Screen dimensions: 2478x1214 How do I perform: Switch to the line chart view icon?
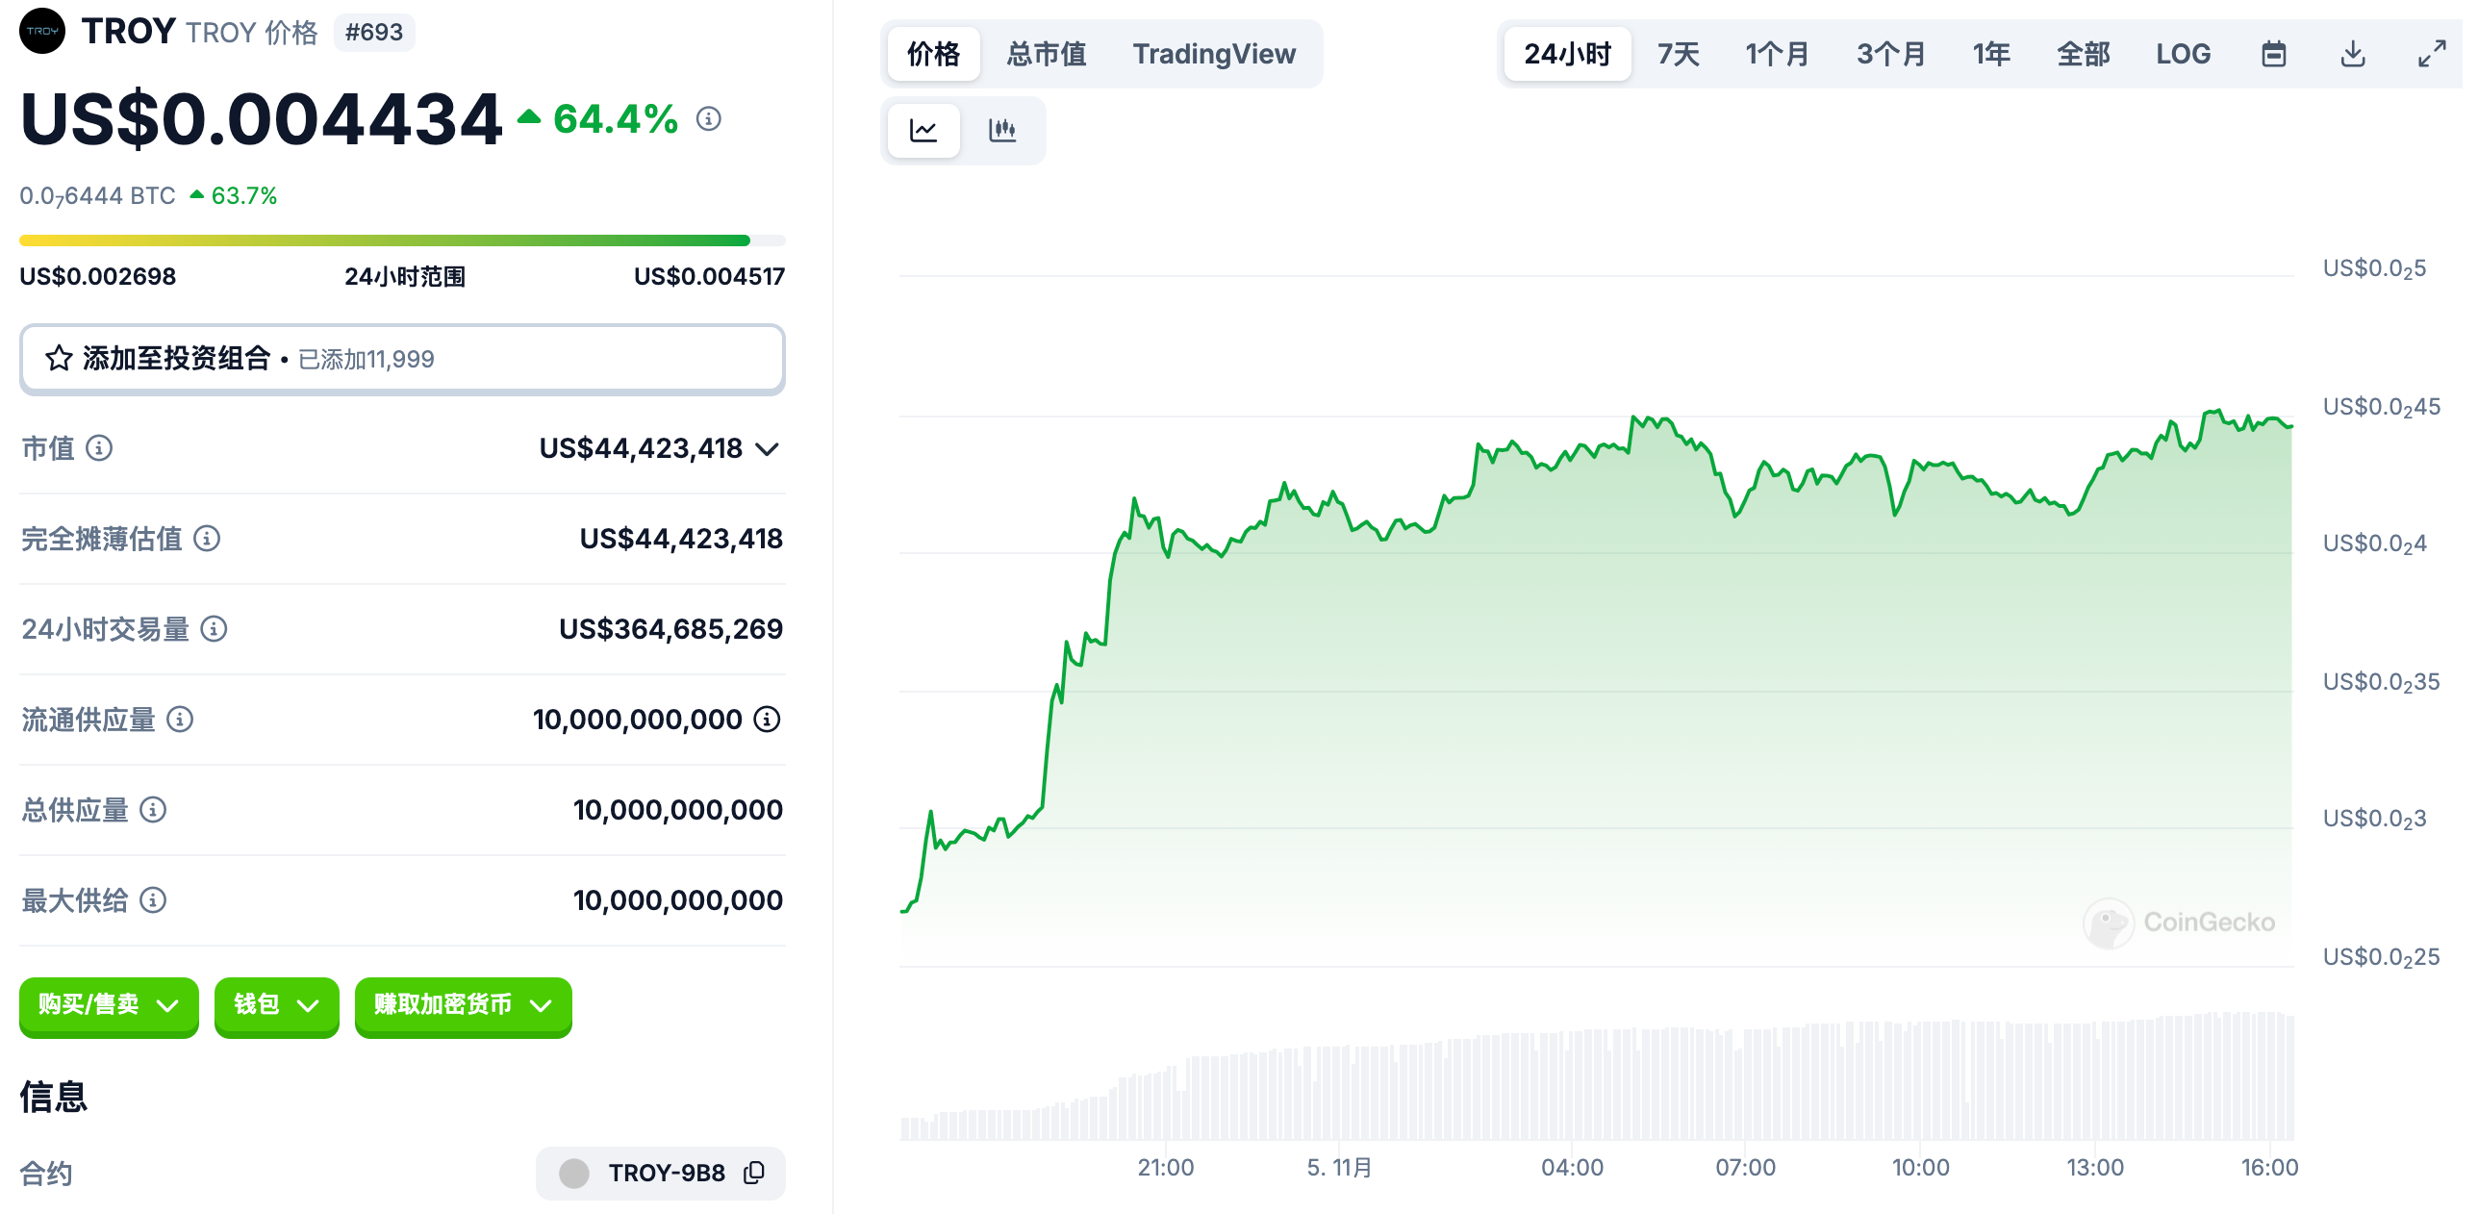923,130
